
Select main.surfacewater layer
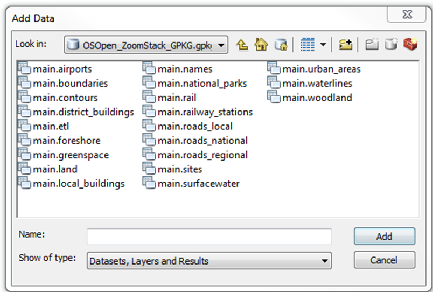[x=191, y=183]
